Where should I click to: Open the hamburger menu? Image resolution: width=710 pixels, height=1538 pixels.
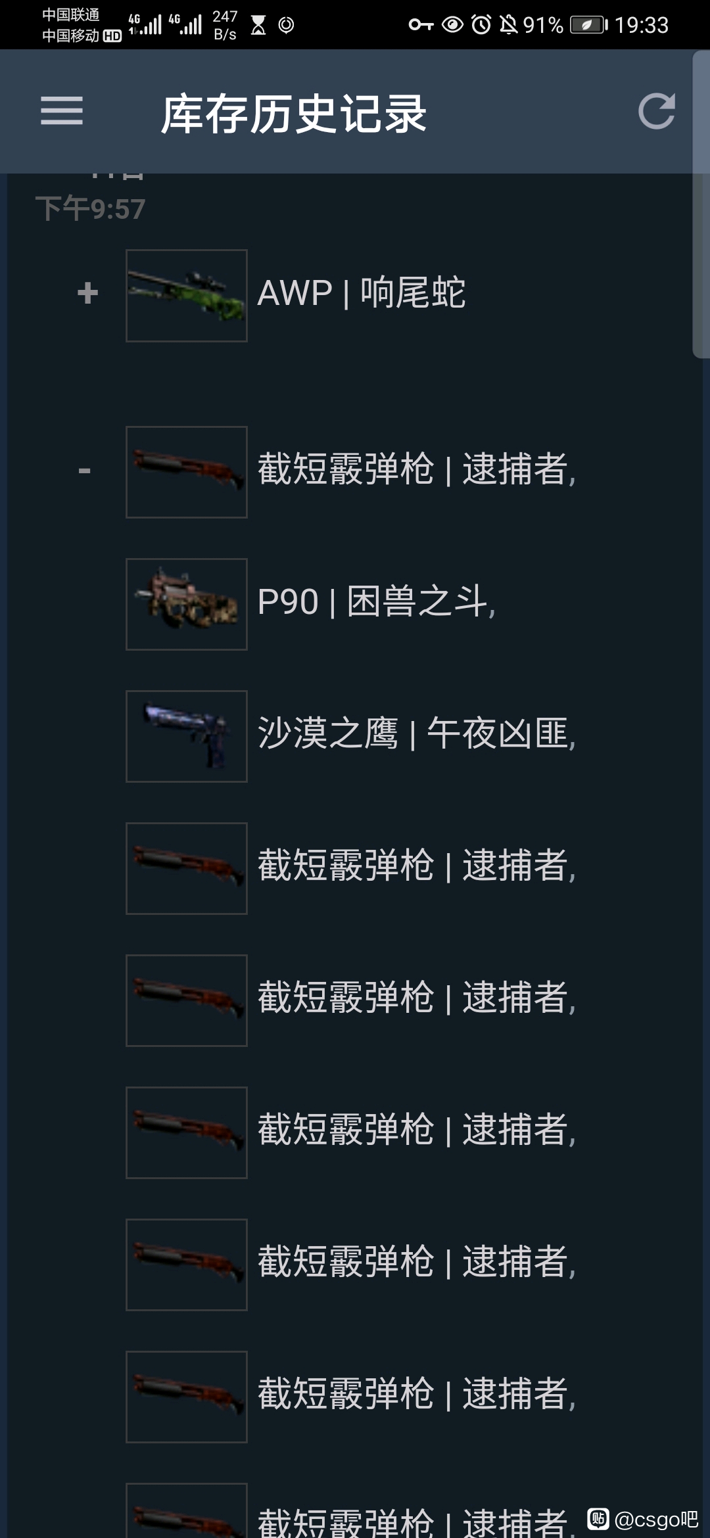(62, 110)
